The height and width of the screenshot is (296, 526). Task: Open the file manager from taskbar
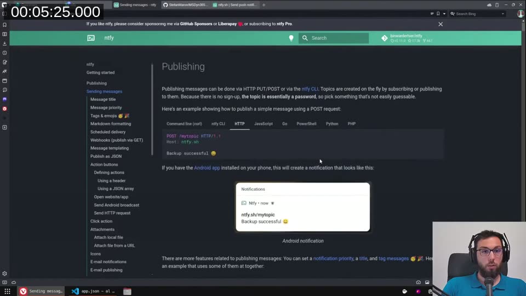(x=127, y=291)
